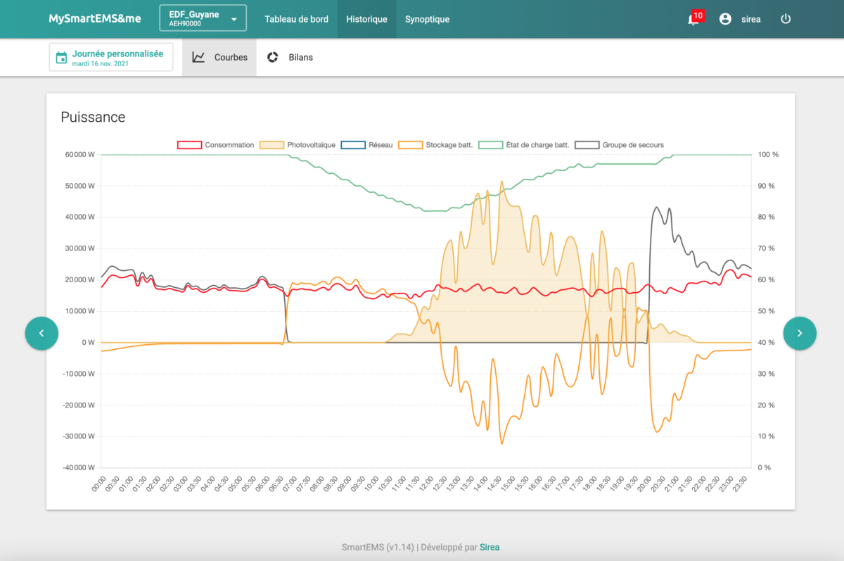The width and height of the screenshot is (844, 561).
Task: Click the line chart Courbes icon
Action: [x=198, y=57]
